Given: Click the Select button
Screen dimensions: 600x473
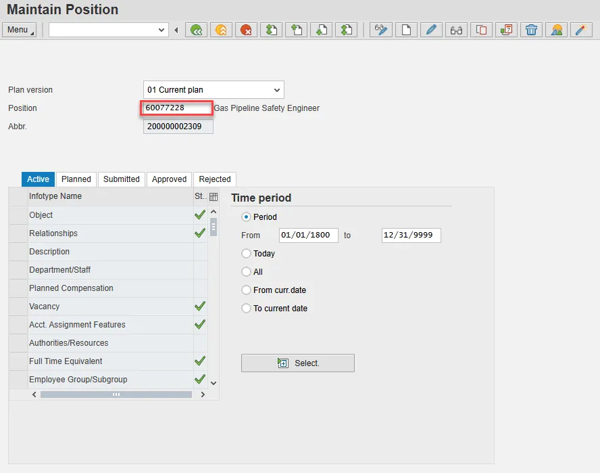Looking at the screenshot, I should click(298, 363).
